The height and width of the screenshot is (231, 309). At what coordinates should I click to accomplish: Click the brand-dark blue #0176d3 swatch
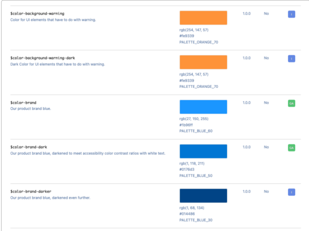[x=203, y=151]
